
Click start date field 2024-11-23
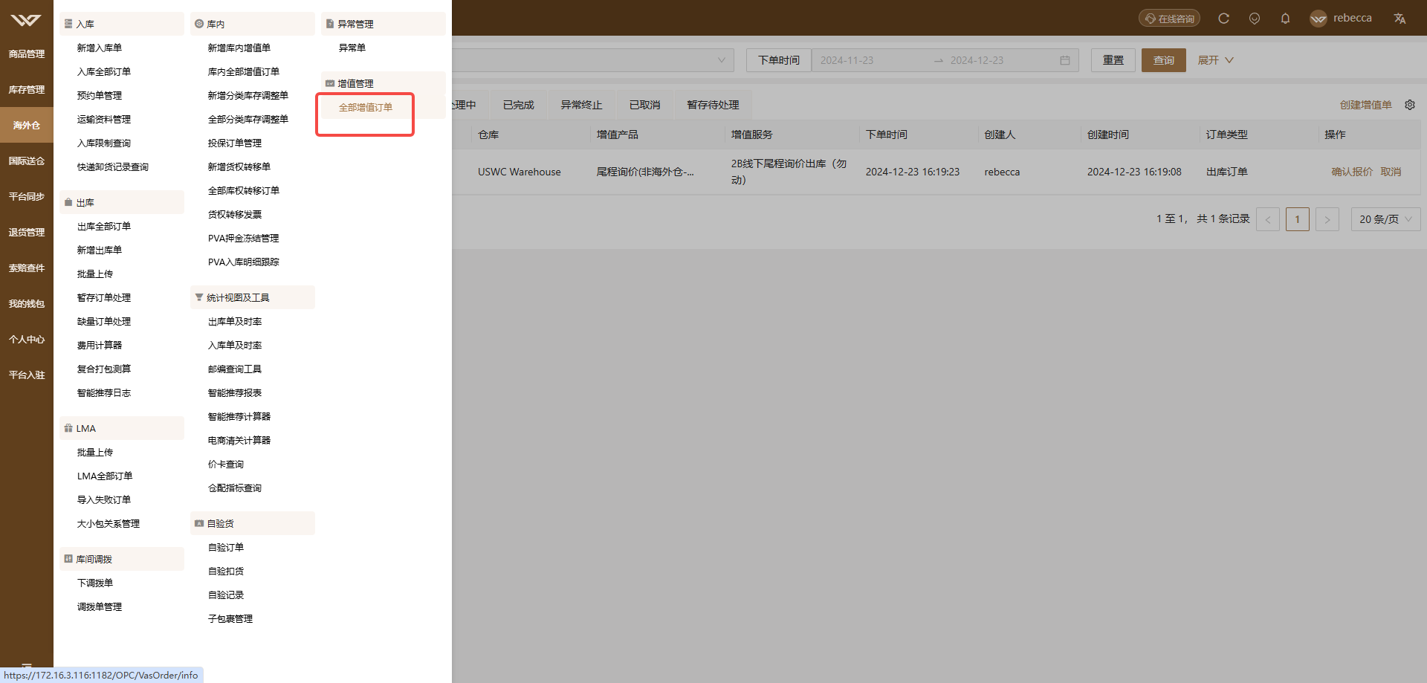pos(870,60)
